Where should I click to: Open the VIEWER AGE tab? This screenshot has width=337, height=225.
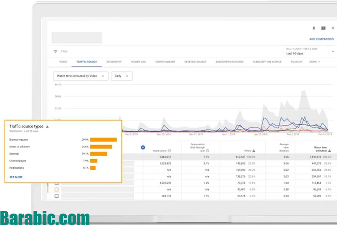(138, 62)
